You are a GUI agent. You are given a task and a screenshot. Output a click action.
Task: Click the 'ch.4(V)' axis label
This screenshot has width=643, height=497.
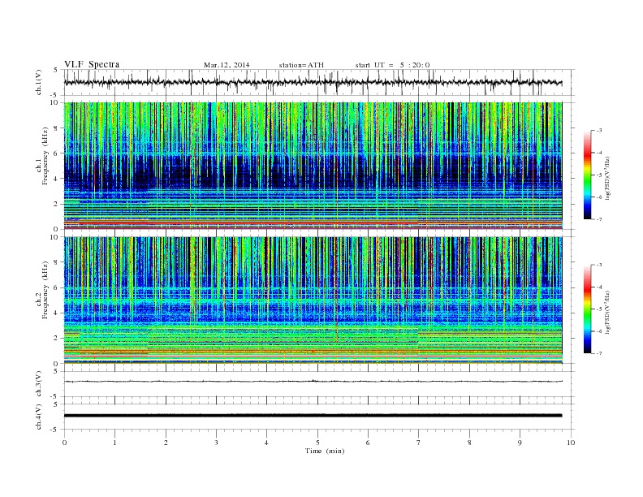[x=39, y=417]
